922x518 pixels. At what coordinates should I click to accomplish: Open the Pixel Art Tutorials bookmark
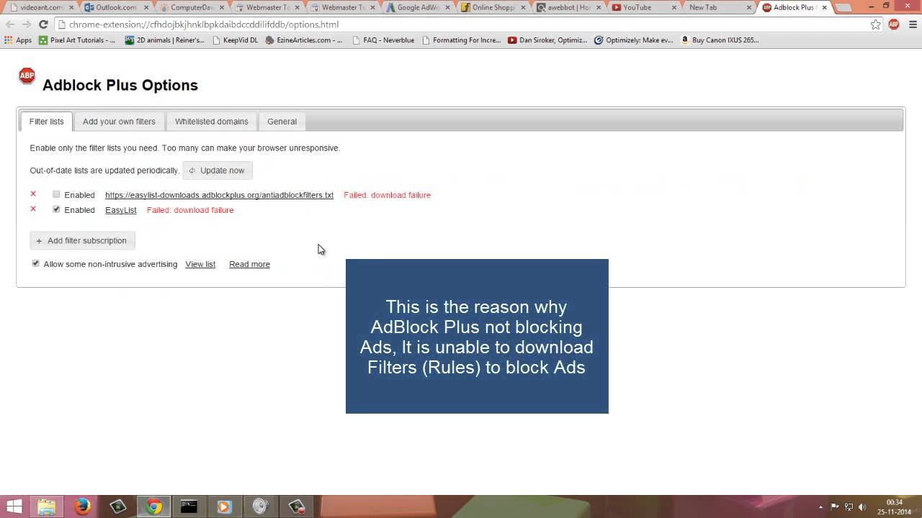(x=77, y=40)
